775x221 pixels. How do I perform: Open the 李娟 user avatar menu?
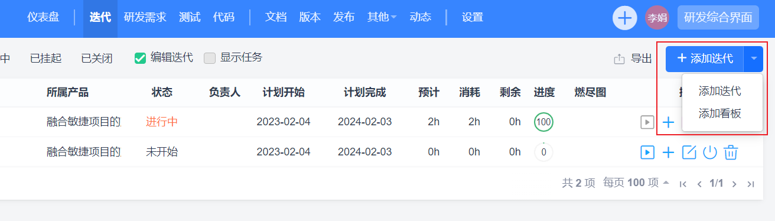657,18
